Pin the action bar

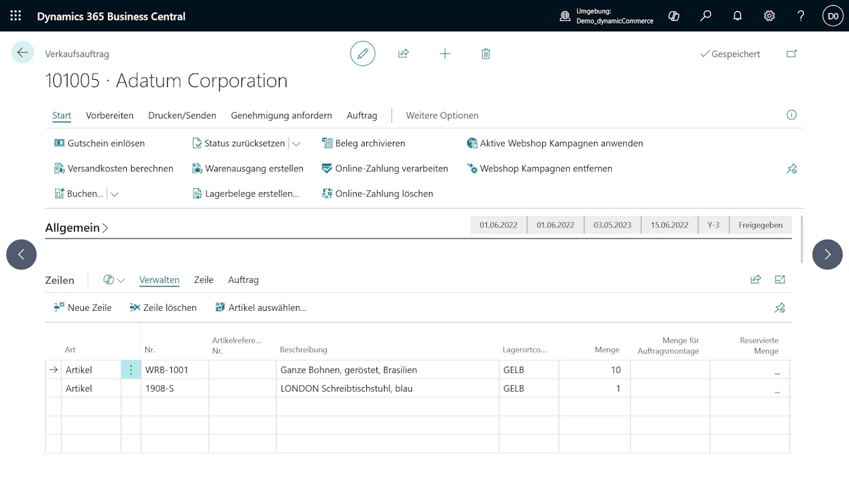(792, 168)
